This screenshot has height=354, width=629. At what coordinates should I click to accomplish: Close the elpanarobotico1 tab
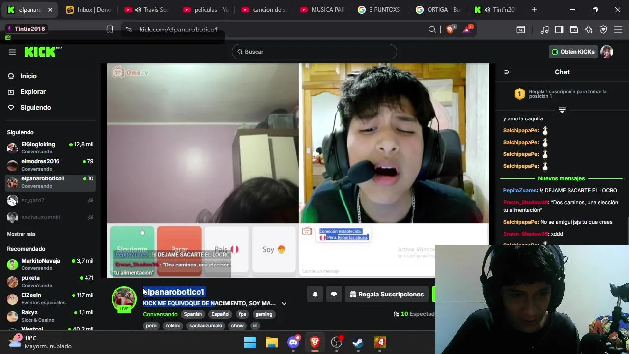50,10
